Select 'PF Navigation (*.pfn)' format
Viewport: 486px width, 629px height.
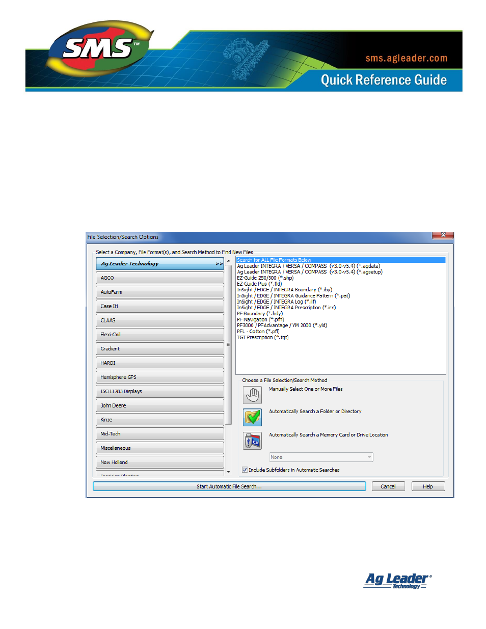[x=260, y=319]
